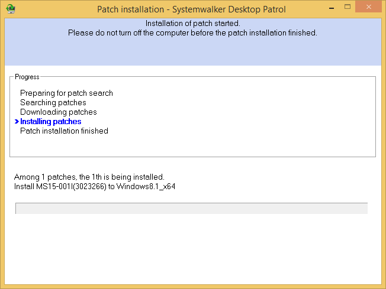Minimize the Patch installation window
Image resolution: width=386 pixels, height=289 pixels.
coord(332,8)
